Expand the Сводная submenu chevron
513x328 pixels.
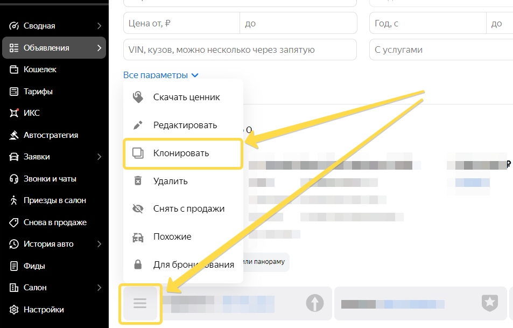pyautogui.click(x=99, y=26)
